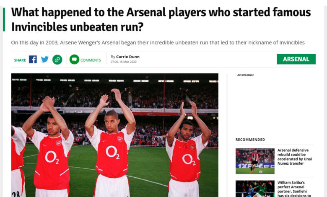Open the main photo of Arsenal players
Screen dimensions: 327x197
click(114, 135)
